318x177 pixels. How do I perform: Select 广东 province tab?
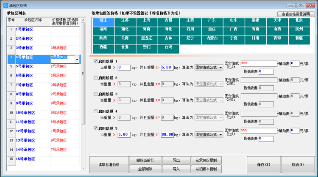(x=212, y=22)
